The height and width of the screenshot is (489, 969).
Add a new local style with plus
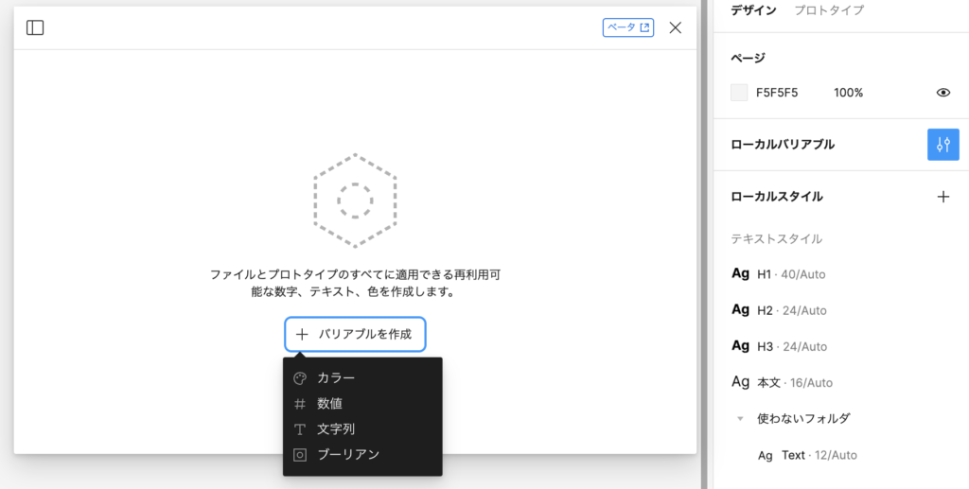pyautogui.click(x=943, y=197)
